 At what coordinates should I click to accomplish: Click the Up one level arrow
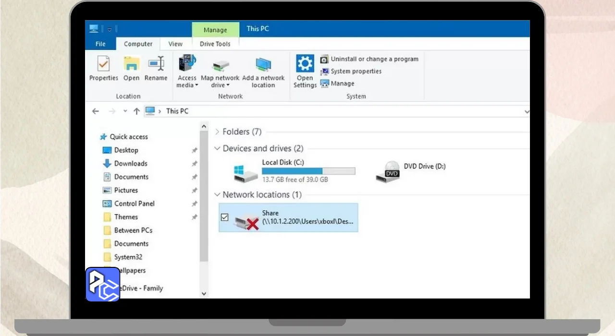pyautogui.click(x=136, y=111)
